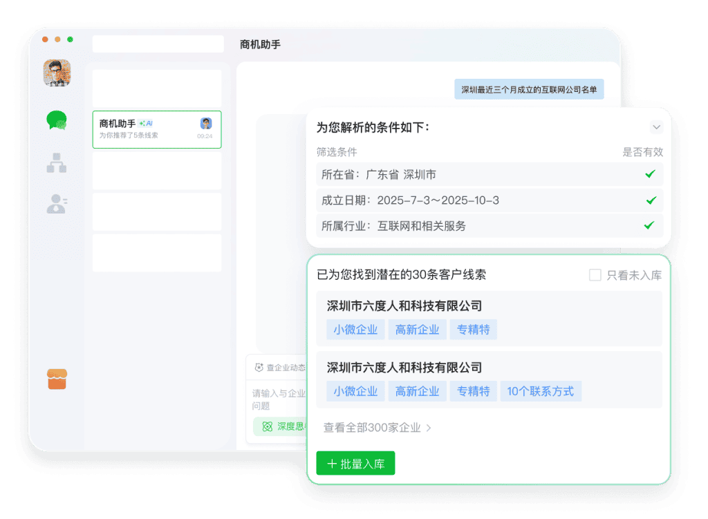Select the 商机助手 conversation in the list

(156, 129)
